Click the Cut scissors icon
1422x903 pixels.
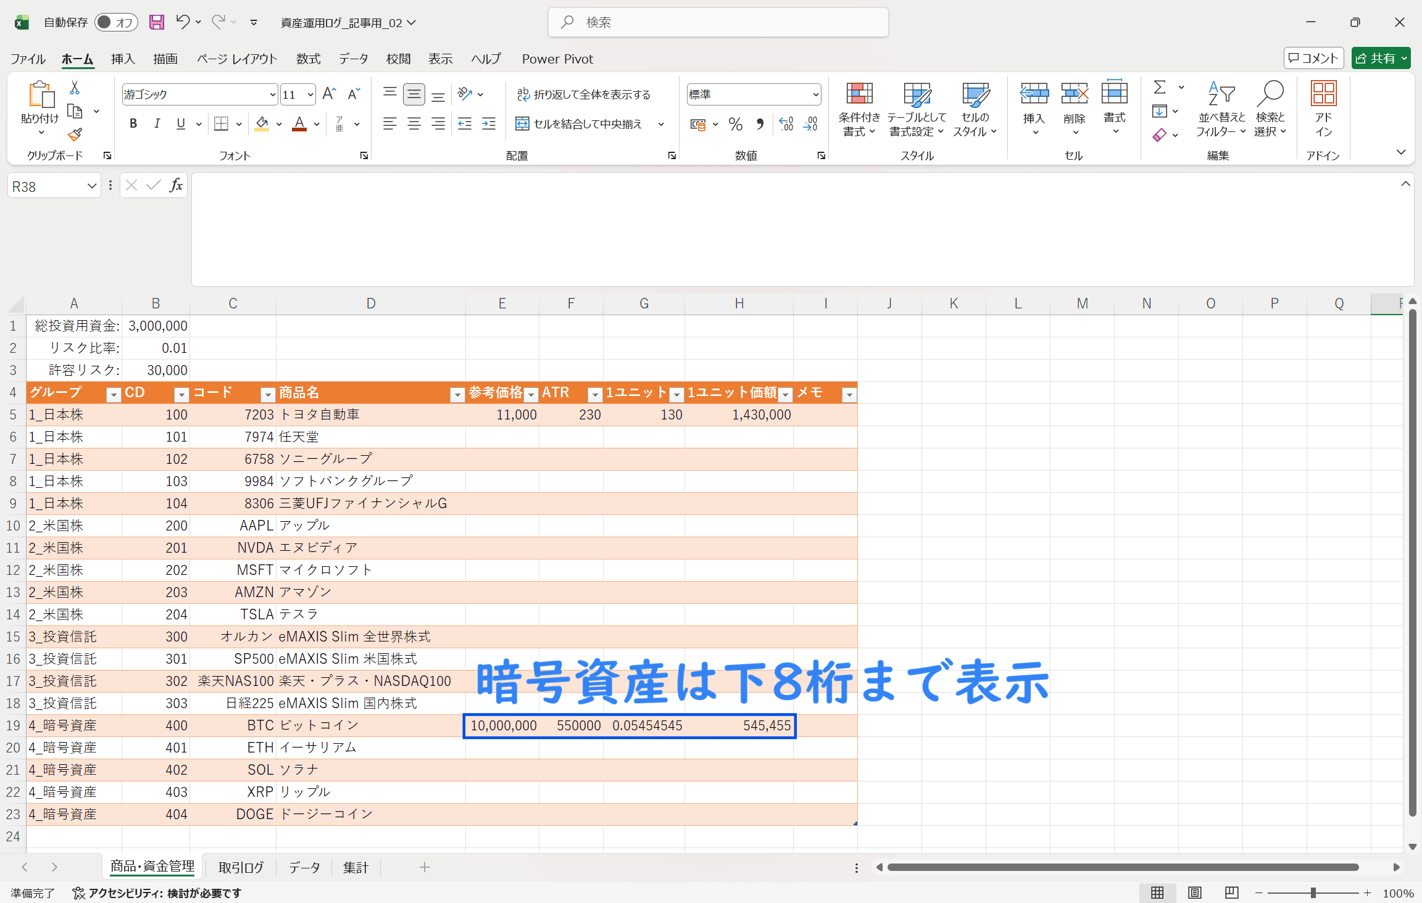coord(75,88)
